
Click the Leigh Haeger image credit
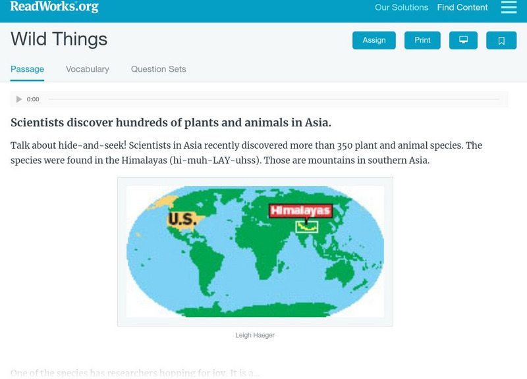255,335
